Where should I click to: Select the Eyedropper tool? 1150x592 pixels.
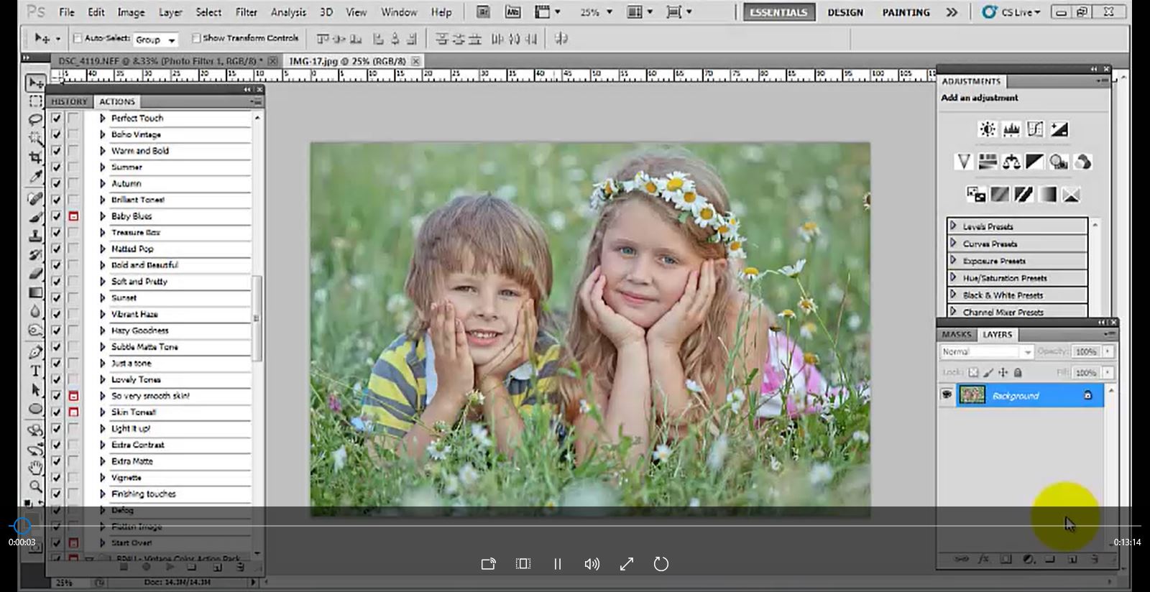[35, 176]
